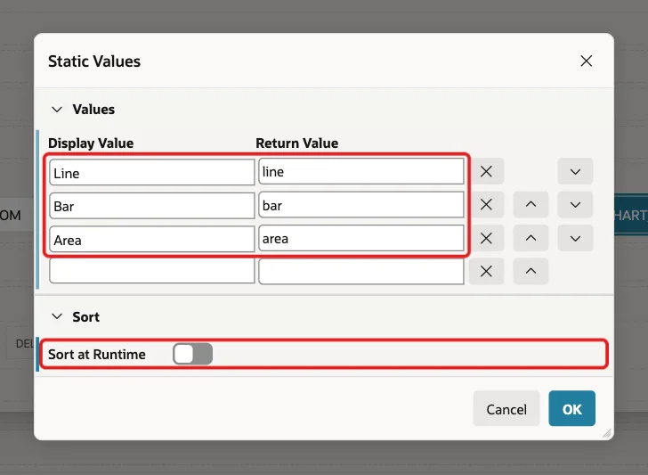Viewport: 648px width, 475px height.
Task: Edit the Bar display value field
Action: tap(151, 206)
